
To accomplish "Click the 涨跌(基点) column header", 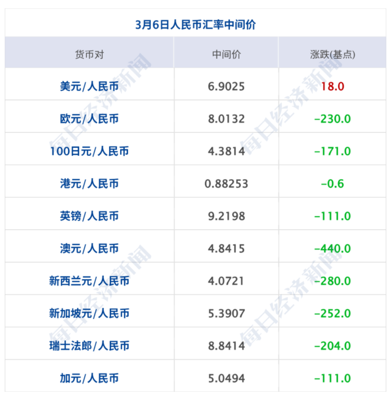I will coord(333,54).
